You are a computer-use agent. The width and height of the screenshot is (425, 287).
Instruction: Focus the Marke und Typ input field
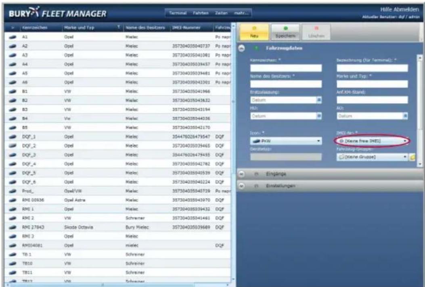[372, 84]
